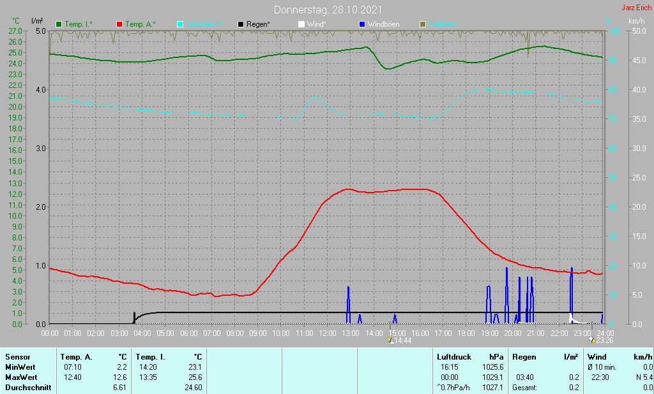Click the Temp. I. column header
Viewport: 654px width, 394px height.
tap(150, 357)
